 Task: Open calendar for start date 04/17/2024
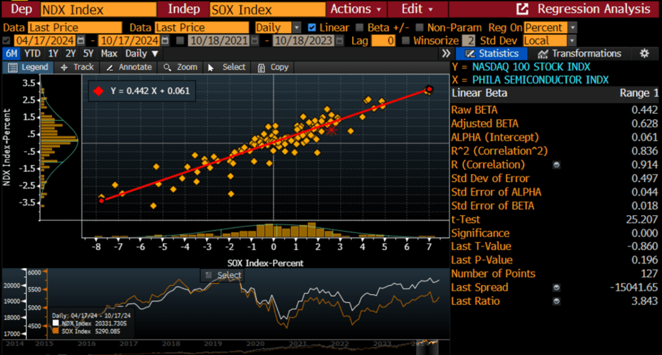pyautogui.click(x=81, y=40)
